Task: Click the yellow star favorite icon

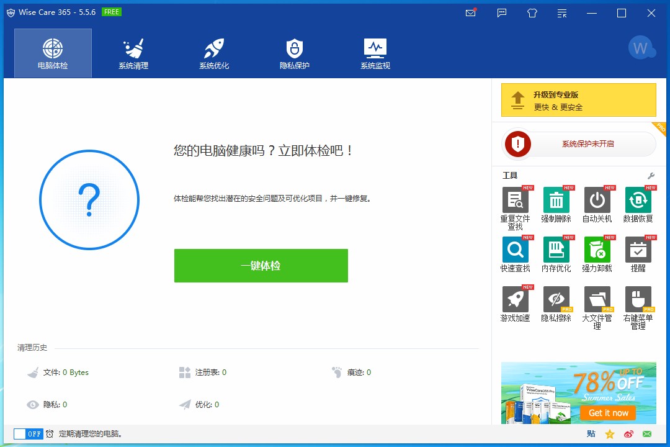Action: pos(610,434)
